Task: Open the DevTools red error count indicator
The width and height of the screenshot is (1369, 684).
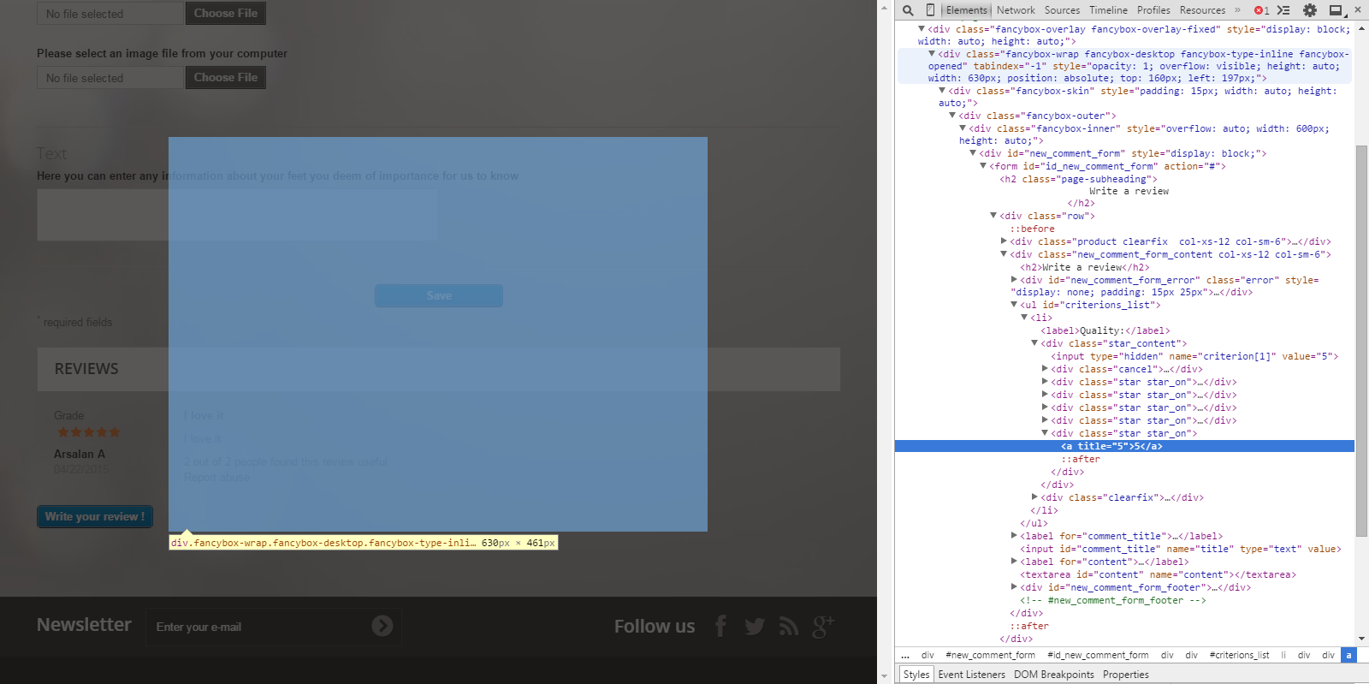Action: coord(1262,10)
